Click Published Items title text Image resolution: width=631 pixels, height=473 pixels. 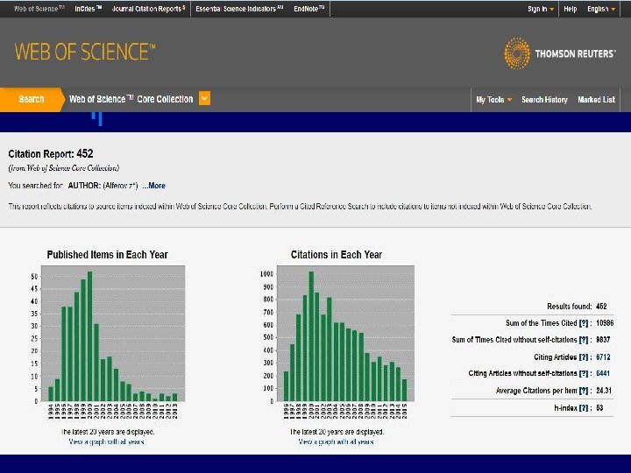[x=108, y=255]
